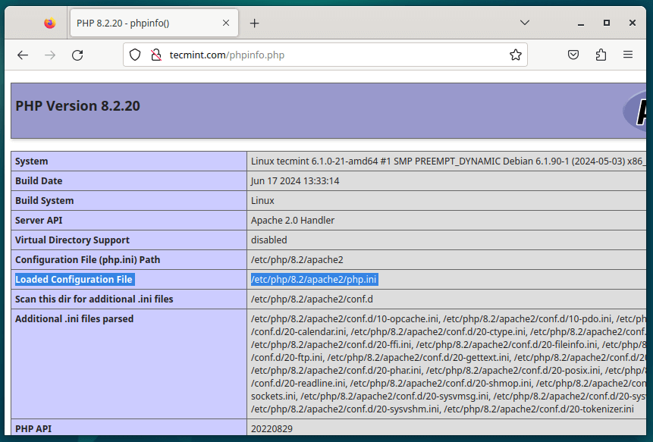
Task: Click the back navigation button
Action: pos(22,55)
